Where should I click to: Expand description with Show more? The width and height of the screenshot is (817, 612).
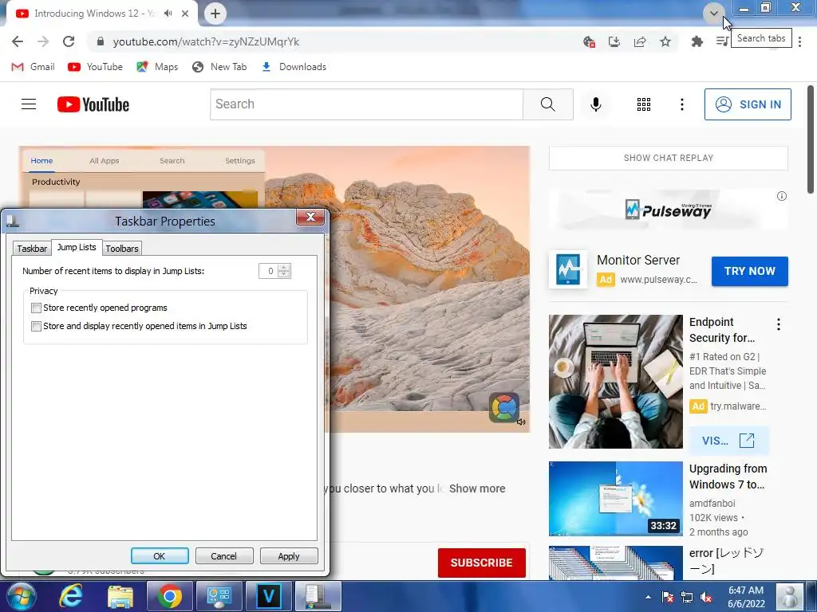pyautogui.click(x=477, y=488)
